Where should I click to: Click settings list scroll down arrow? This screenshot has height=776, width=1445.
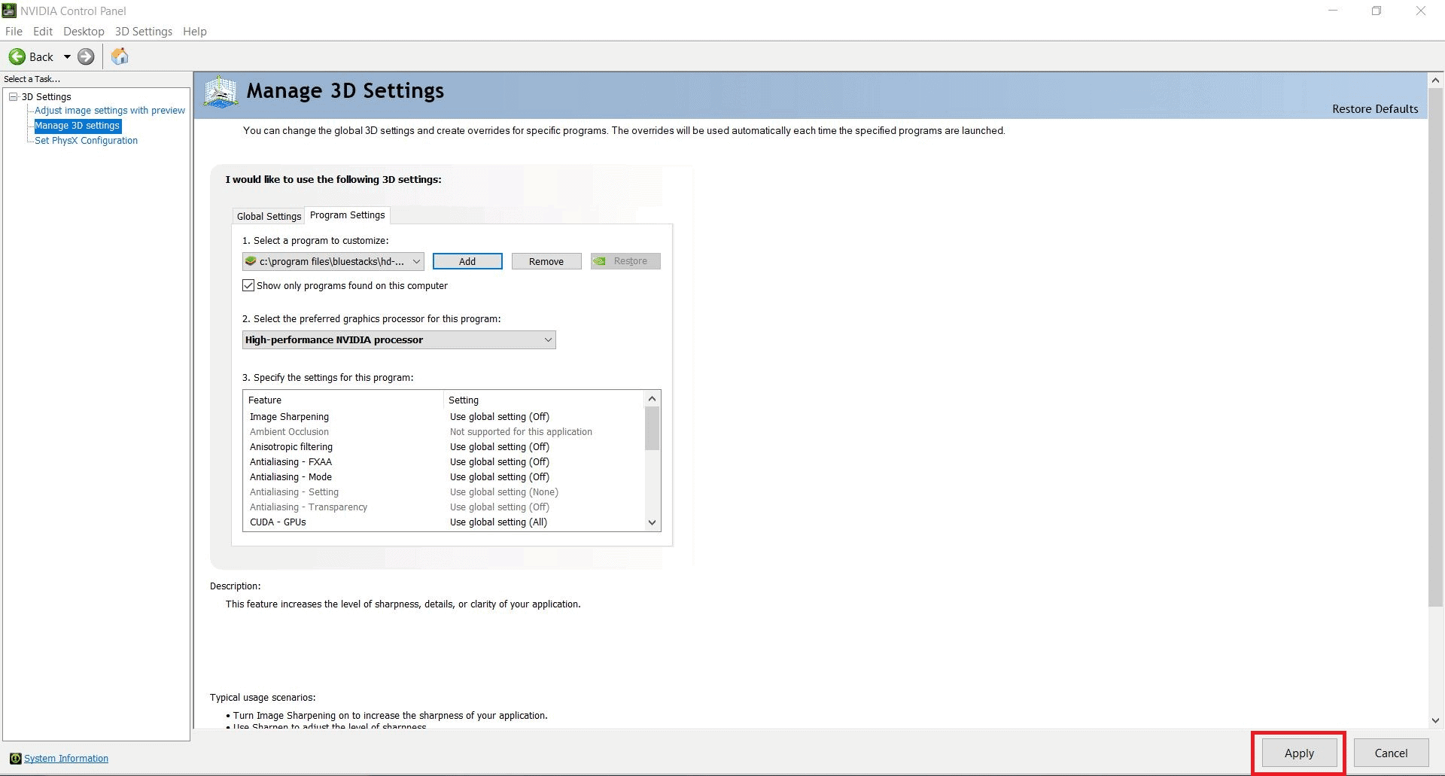653,522
